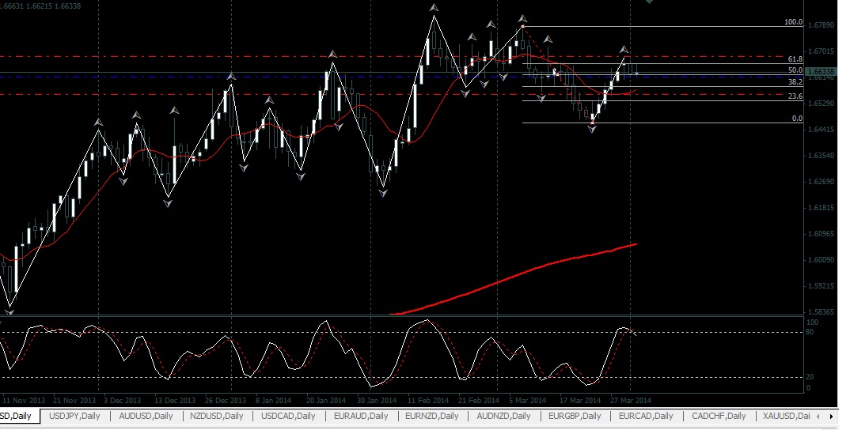Viewport: 850px width, 430px height.
Task: Switch to the AUDNZD,Daily tab
Action: click(503, 416)
